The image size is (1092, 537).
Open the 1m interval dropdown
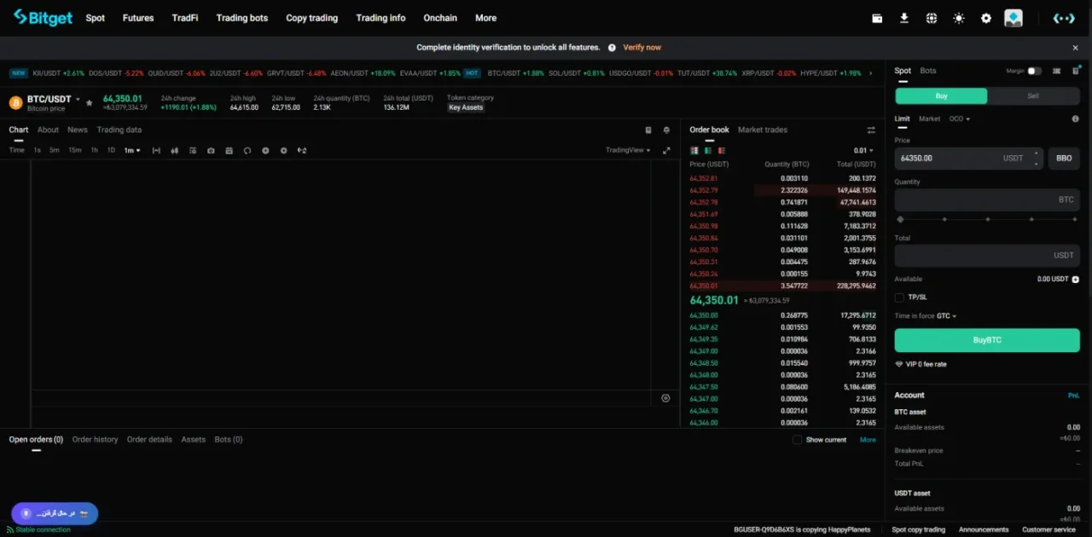tap(132, 151)
